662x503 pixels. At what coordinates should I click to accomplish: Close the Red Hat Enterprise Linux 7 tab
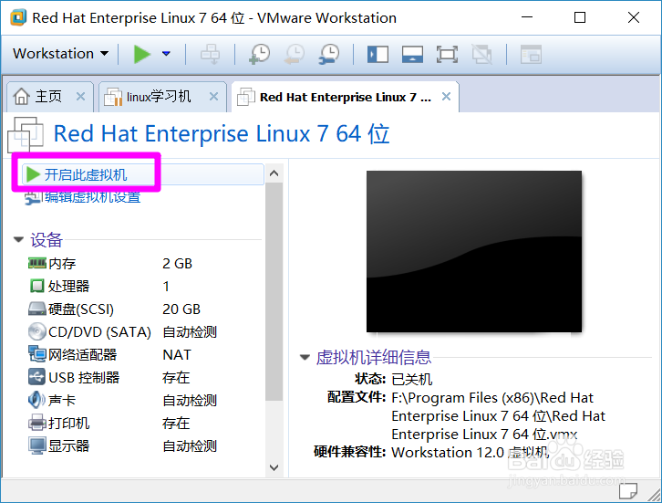click(x=446, y=97)
